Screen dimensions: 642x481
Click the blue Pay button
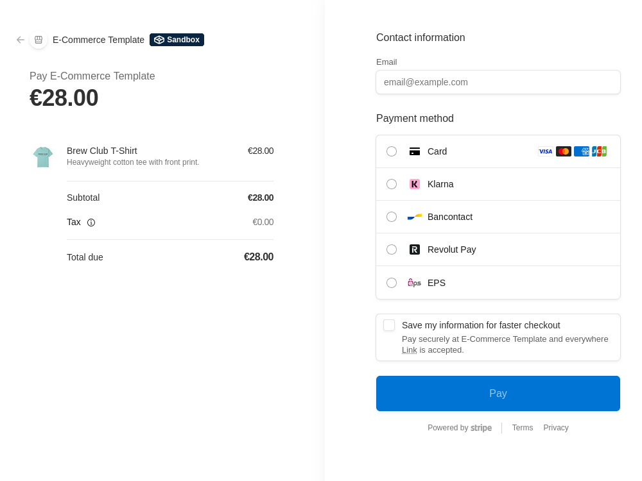tap(498, 394)
